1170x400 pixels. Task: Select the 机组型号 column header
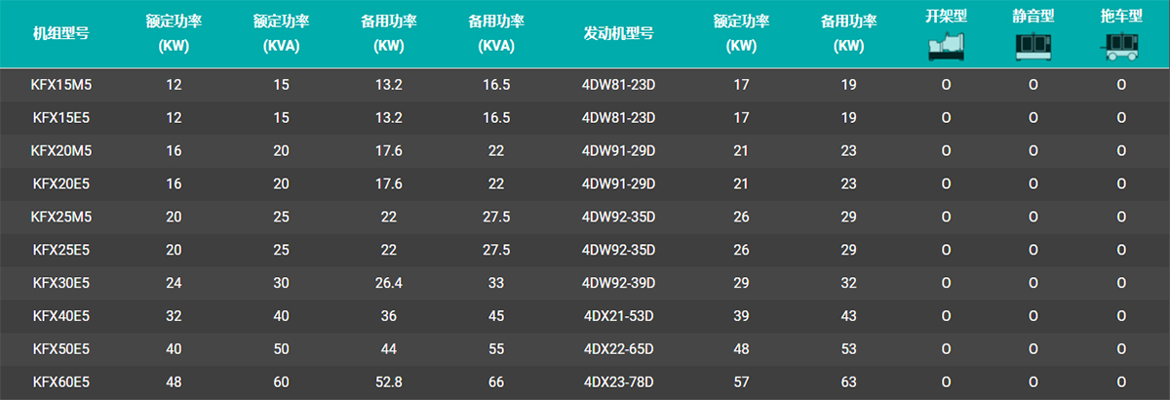coord(61,31)
